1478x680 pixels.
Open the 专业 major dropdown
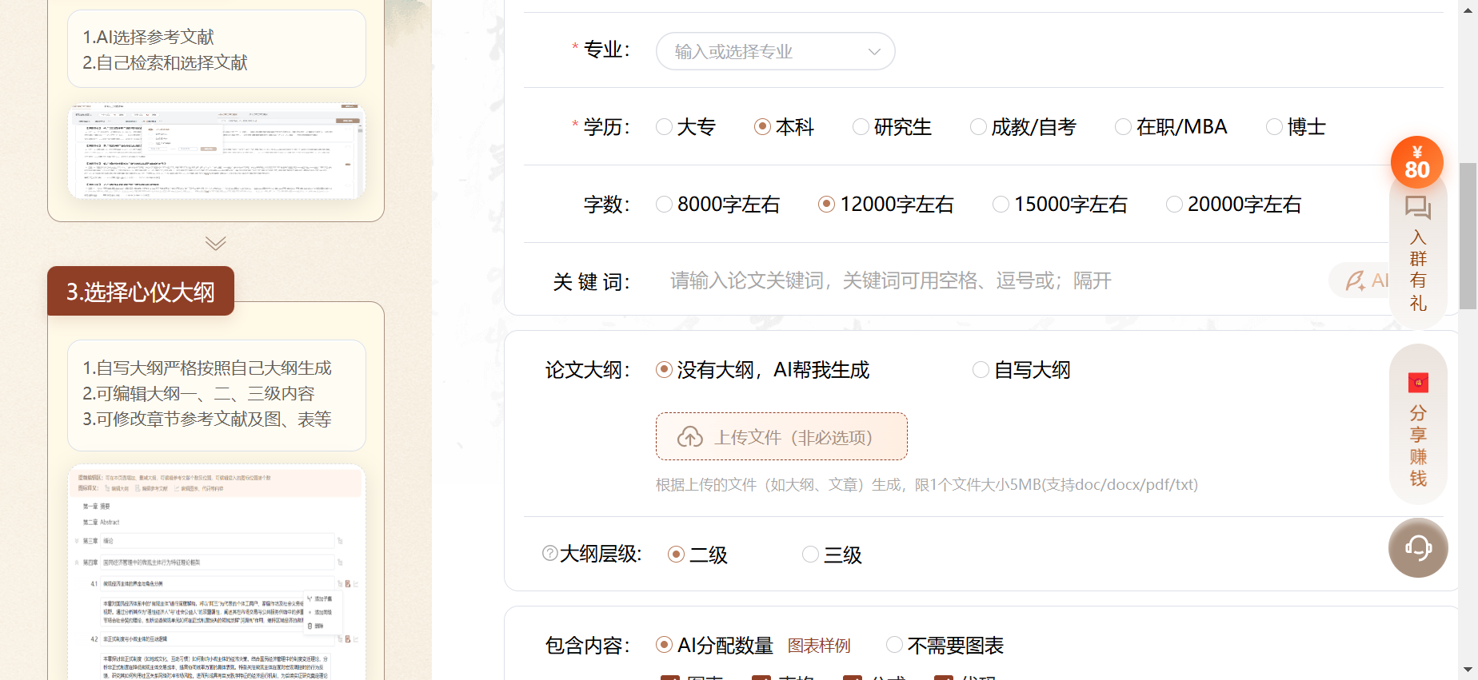[775, 51]
